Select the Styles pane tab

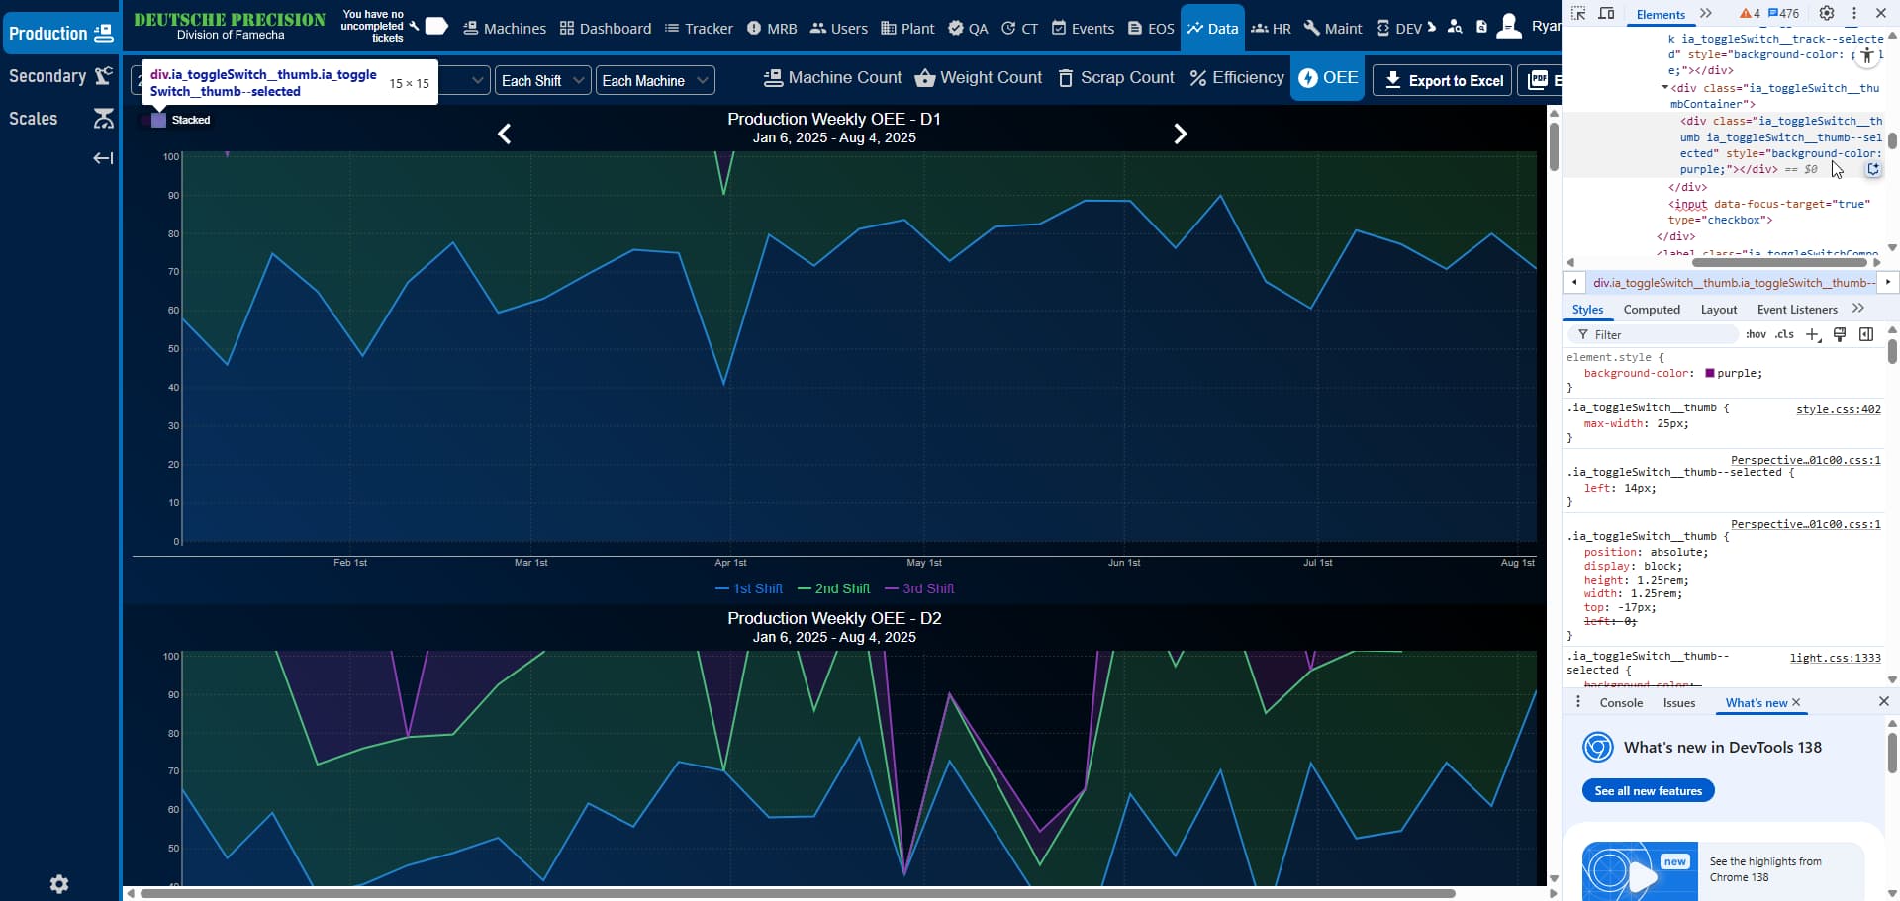click(1587, 310)
